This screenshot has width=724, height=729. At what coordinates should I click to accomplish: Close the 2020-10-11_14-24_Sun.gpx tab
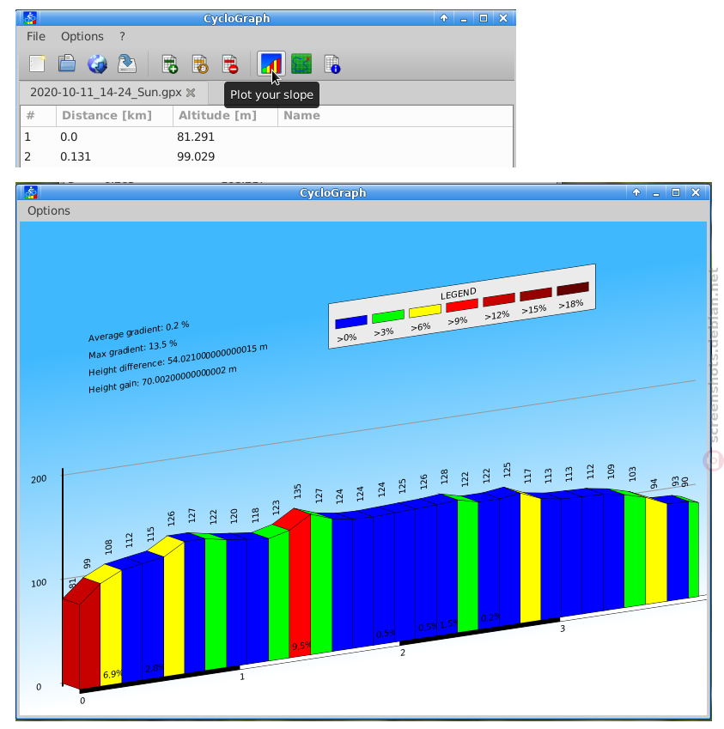[x=191, y=93]
